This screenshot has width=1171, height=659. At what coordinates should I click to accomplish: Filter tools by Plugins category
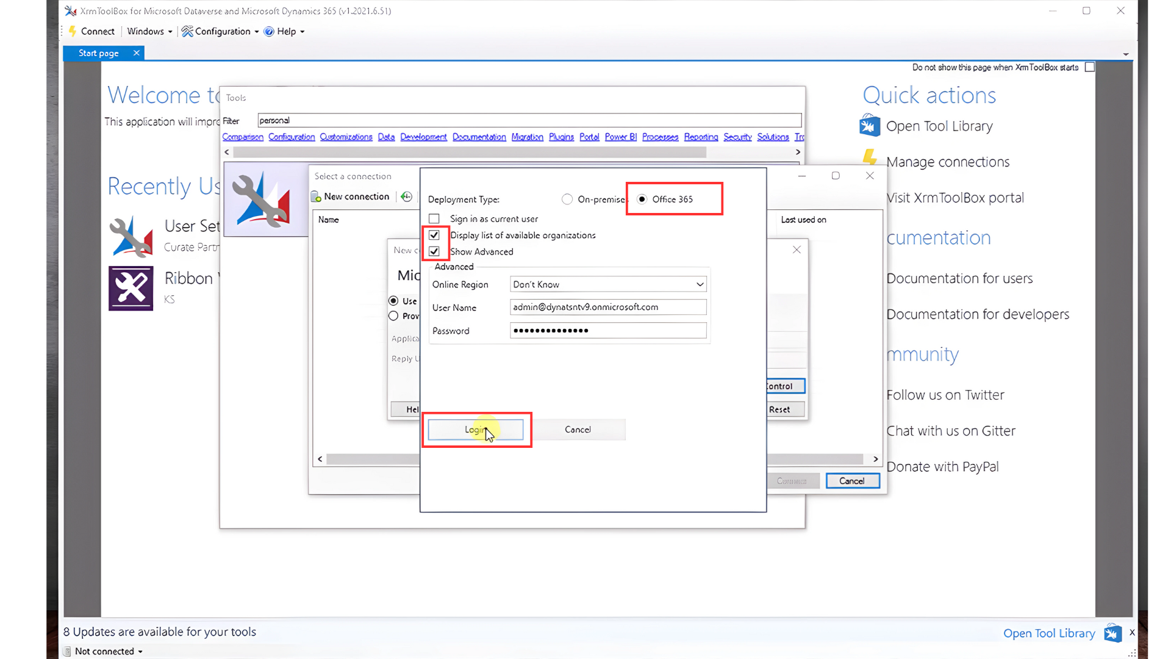pos(561,137)
